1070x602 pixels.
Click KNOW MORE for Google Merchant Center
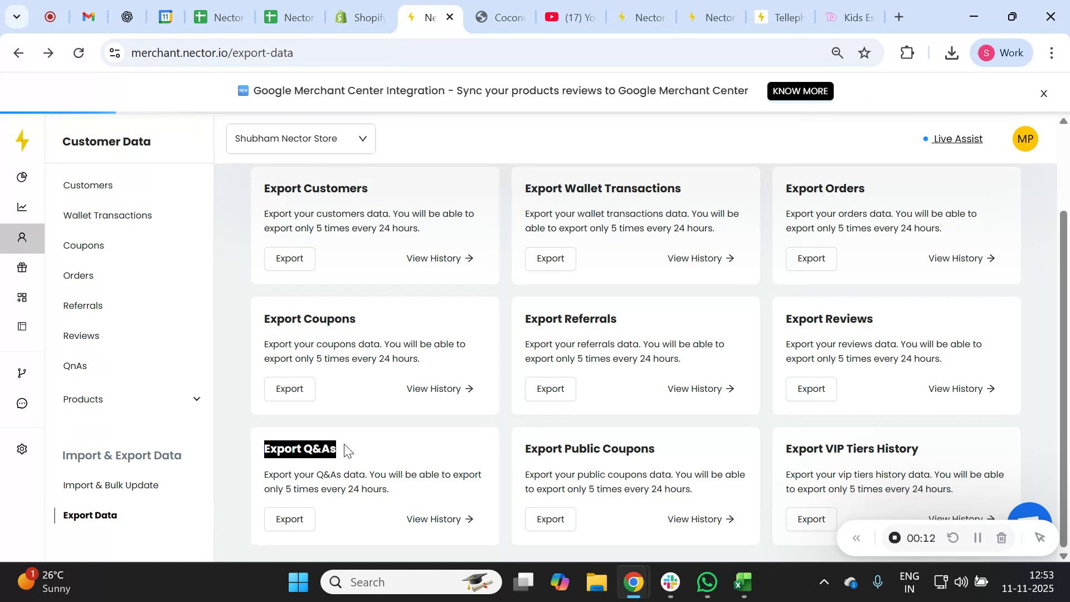coord(800,91)
